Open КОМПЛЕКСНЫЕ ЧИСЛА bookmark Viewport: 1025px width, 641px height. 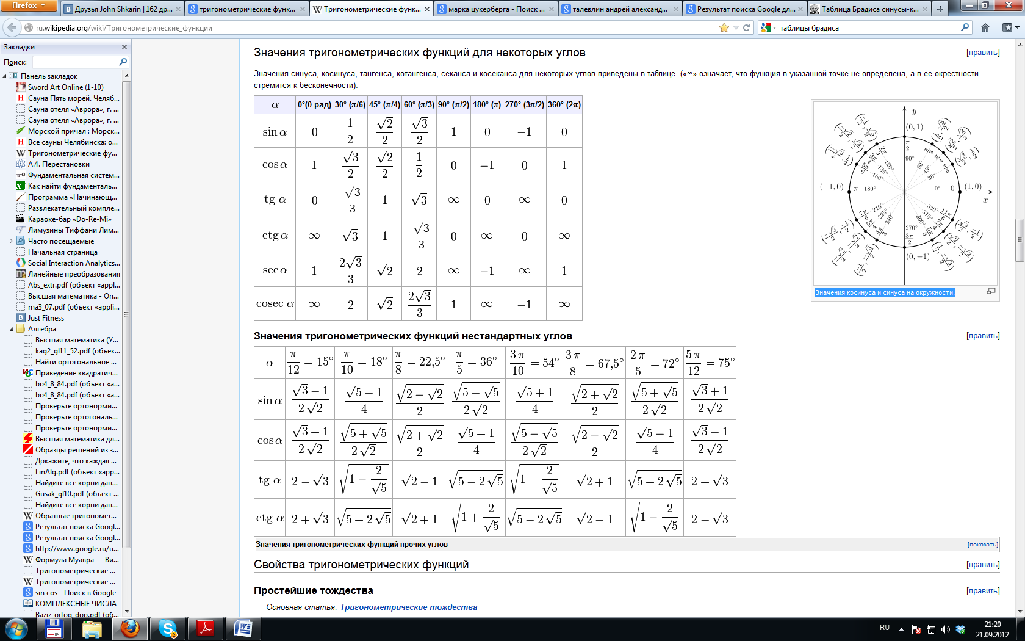click(x=70, y=604)
